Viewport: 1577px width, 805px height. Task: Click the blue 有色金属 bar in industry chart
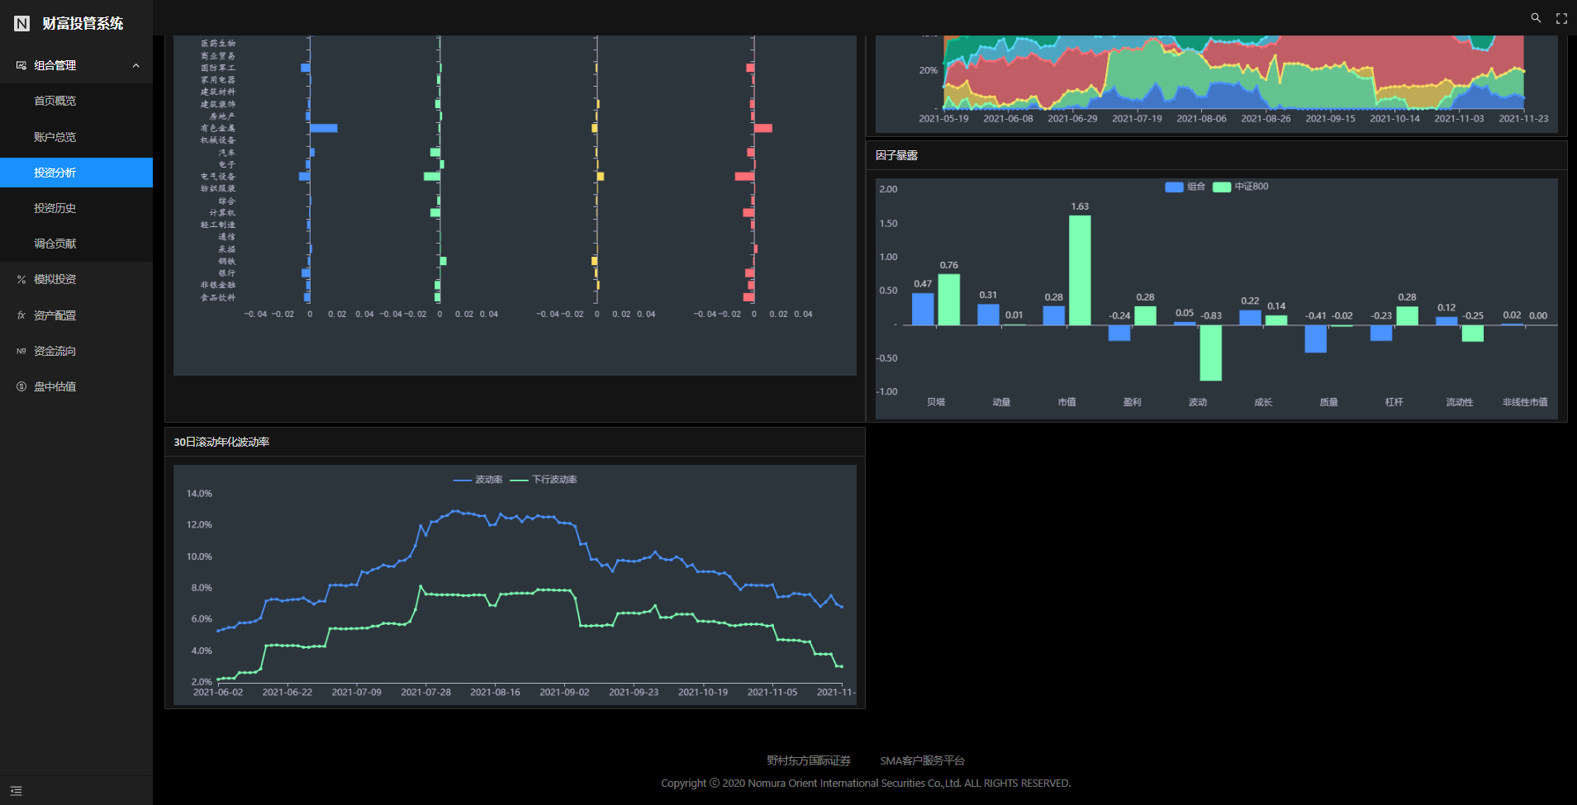[x=324, y=128]
